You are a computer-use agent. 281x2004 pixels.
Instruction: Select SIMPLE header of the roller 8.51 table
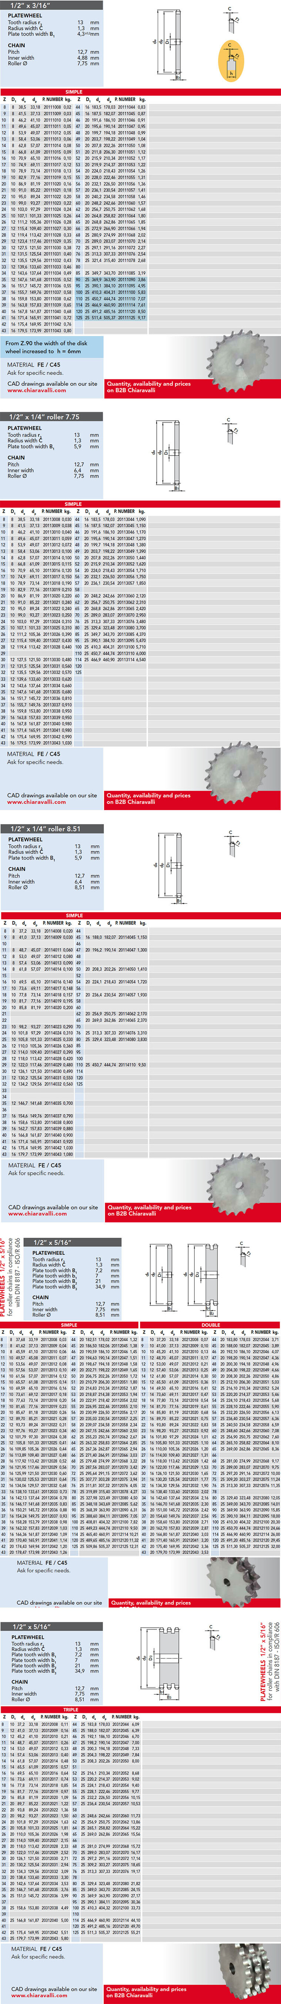coord(74,916)
